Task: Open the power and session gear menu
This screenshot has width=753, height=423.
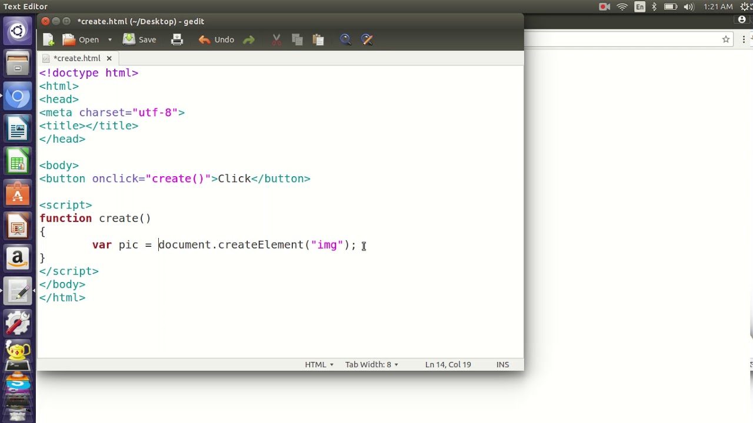Action: tap(747, 7)
